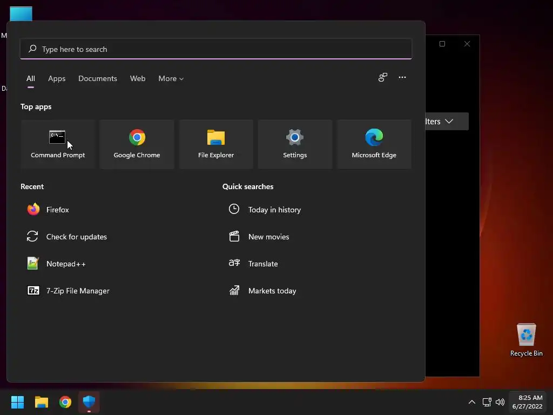Viewport: 553px width, 415px height.
Task: Close the background window
Action: pyautogui.click(x=467, y=44)
